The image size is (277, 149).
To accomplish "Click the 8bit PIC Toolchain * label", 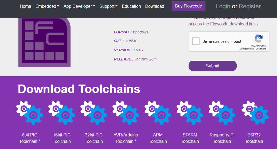I will (x=30, y=138).
